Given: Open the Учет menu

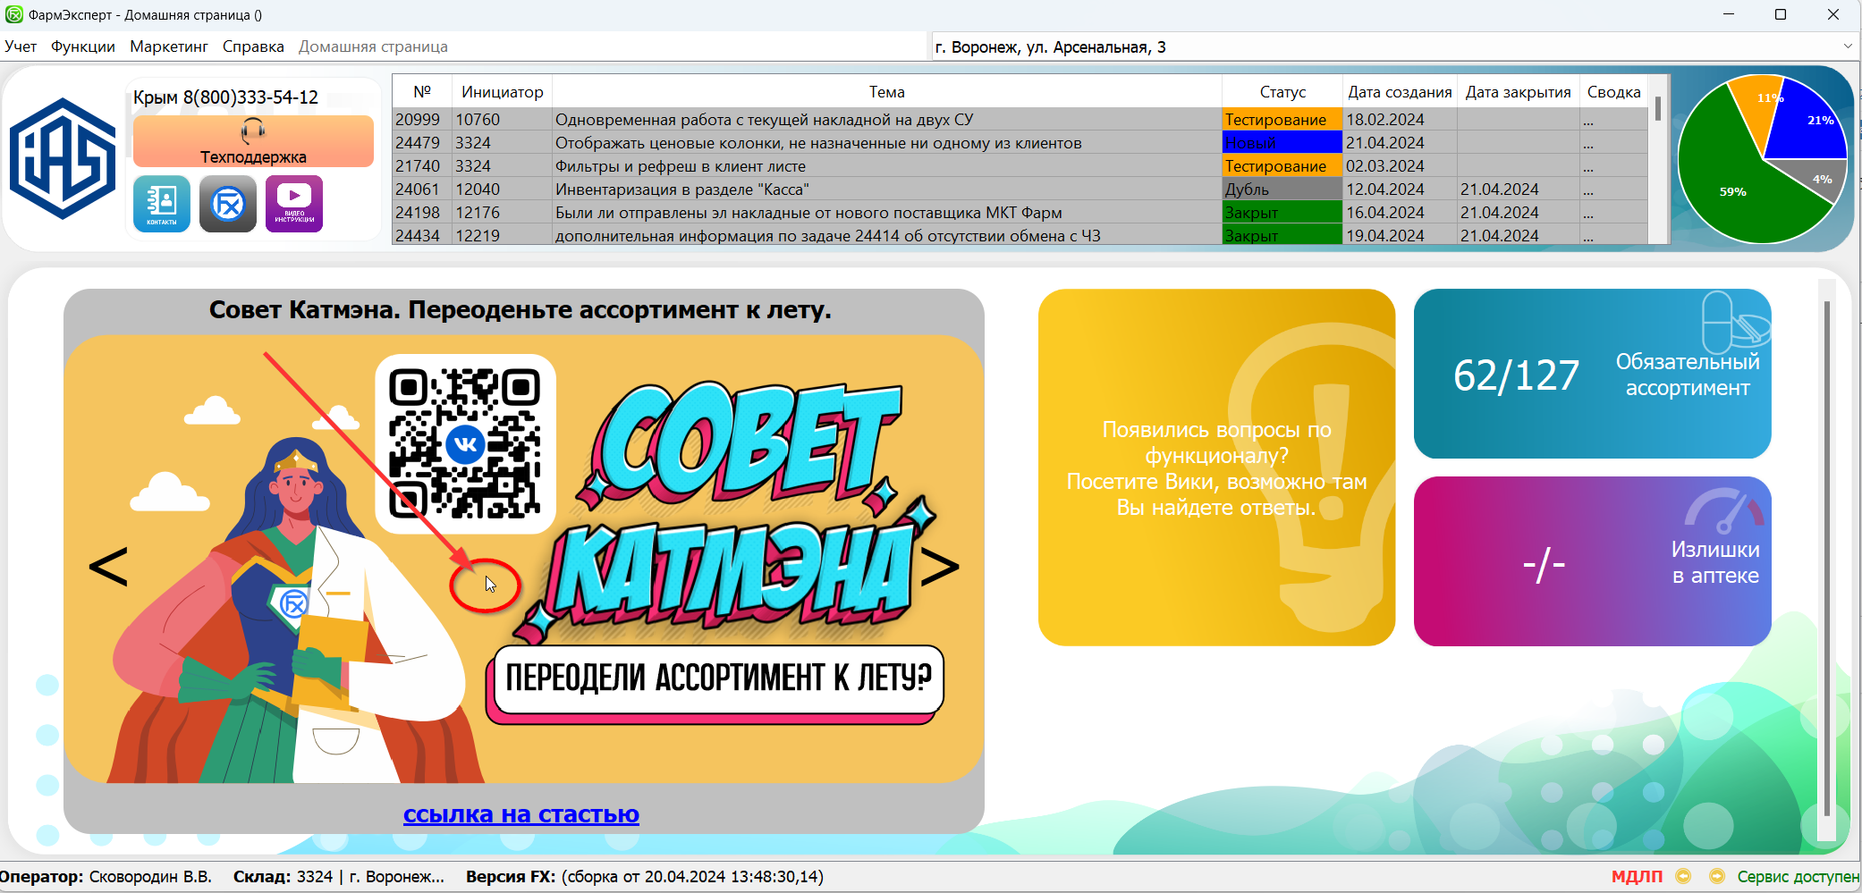Looking at the screenshot, I should pyautogui.click(x=21, y=46).
